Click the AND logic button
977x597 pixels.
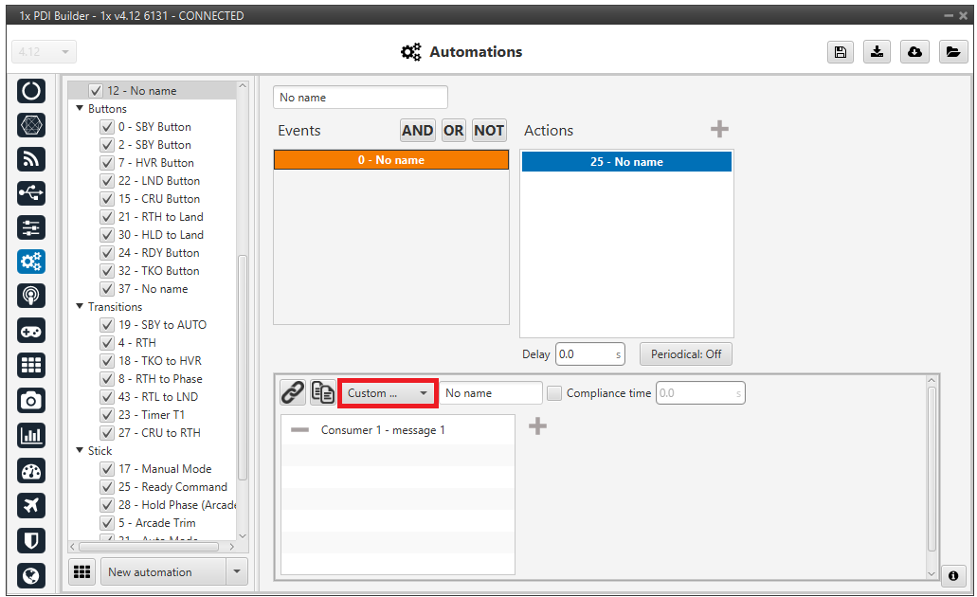tap(417, 131)
